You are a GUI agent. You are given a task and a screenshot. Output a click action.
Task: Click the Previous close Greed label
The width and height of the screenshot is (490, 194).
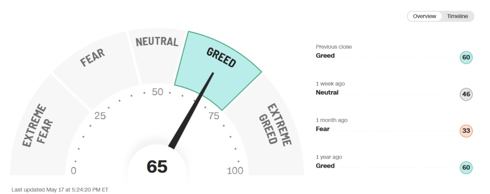(325, 56)
